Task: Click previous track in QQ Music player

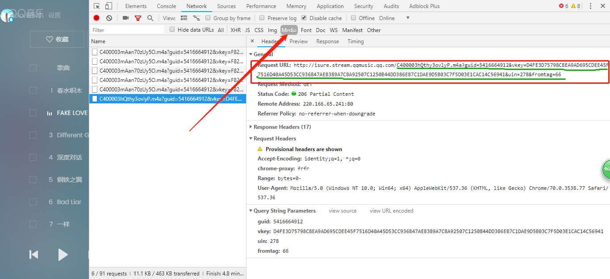Action: pos(33,254)
